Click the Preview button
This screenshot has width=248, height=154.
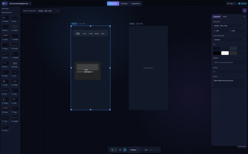point(242,3)
